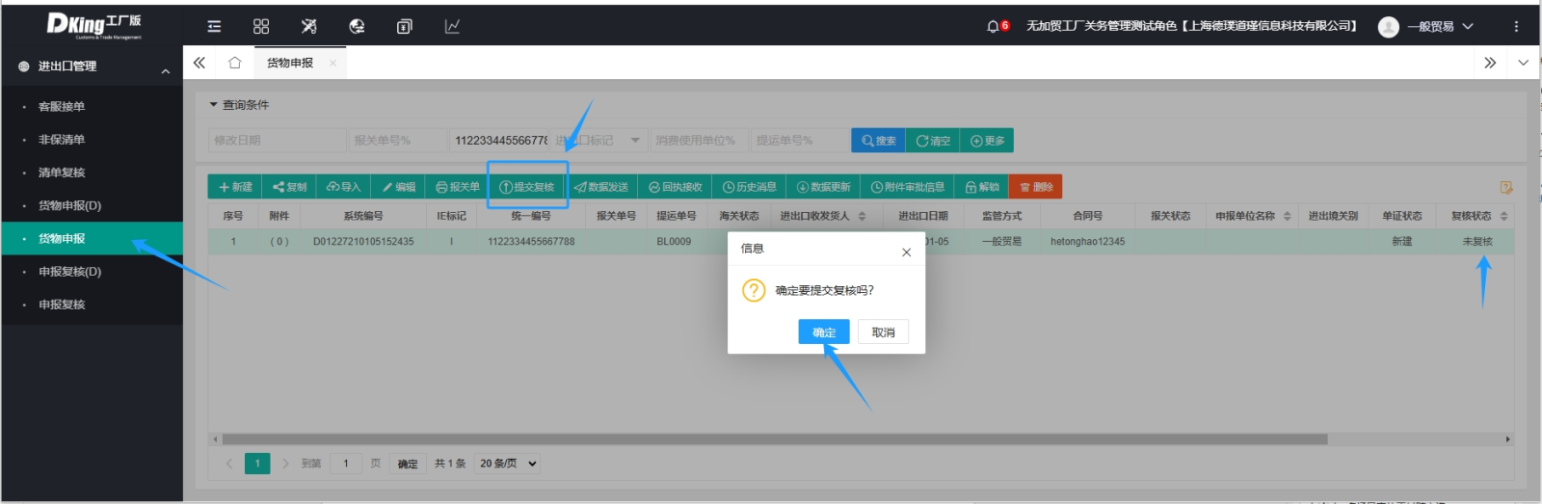This screenshot has width=1542, height=504.
Task: Click the crossed tools icon in top bar
Action: coord(308,26)
